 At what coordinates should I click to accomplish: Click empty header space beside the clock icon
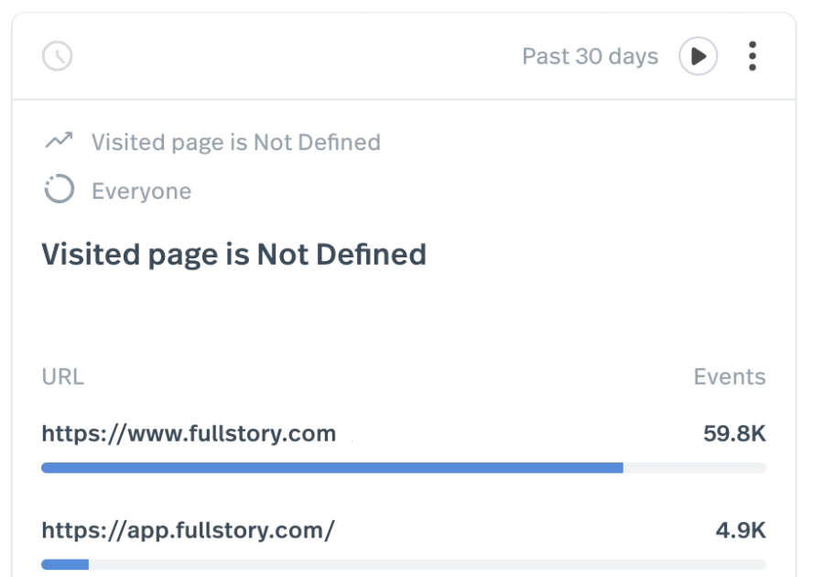(x=275, y=56)
